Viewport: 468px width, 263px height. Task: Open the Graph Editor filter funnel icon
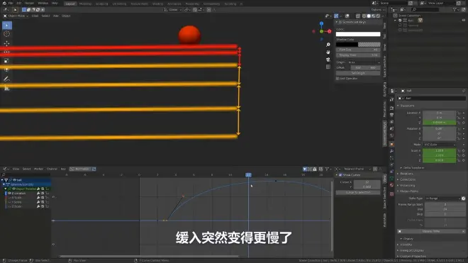point(327,169)
